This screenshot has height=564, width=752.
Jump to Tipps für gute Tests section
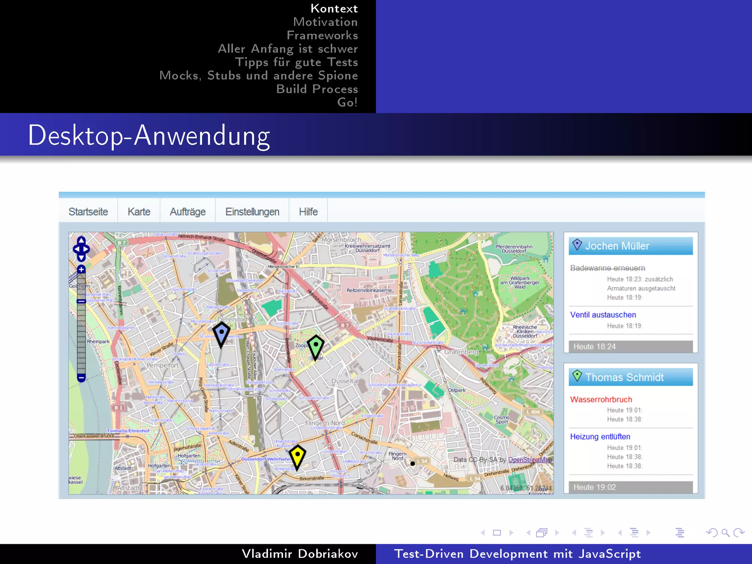(x=297, y=62)
